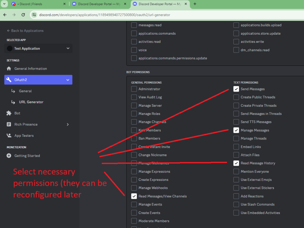
Task: Go back via Back to Applications link
Action: tap(25, 31)
